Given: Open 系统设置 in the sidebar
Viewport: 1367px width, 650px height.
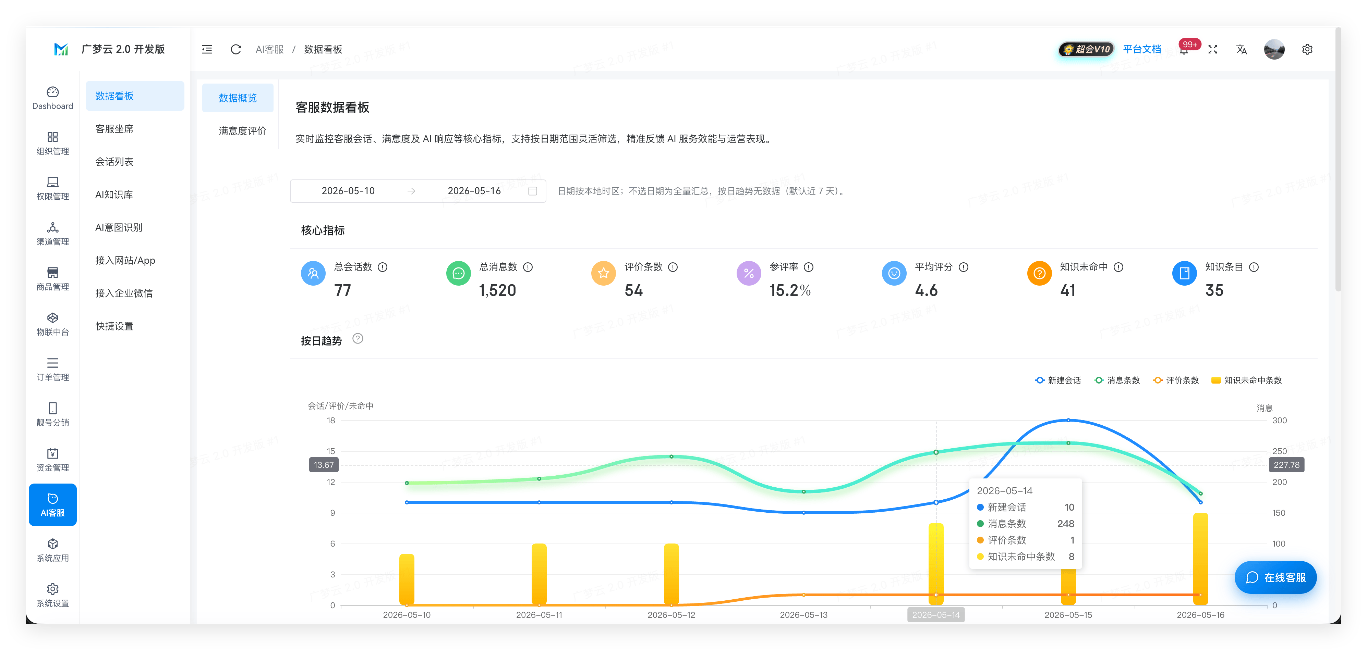Looking at the screenshot, I should pyautogui.click(x=52, y=596).
